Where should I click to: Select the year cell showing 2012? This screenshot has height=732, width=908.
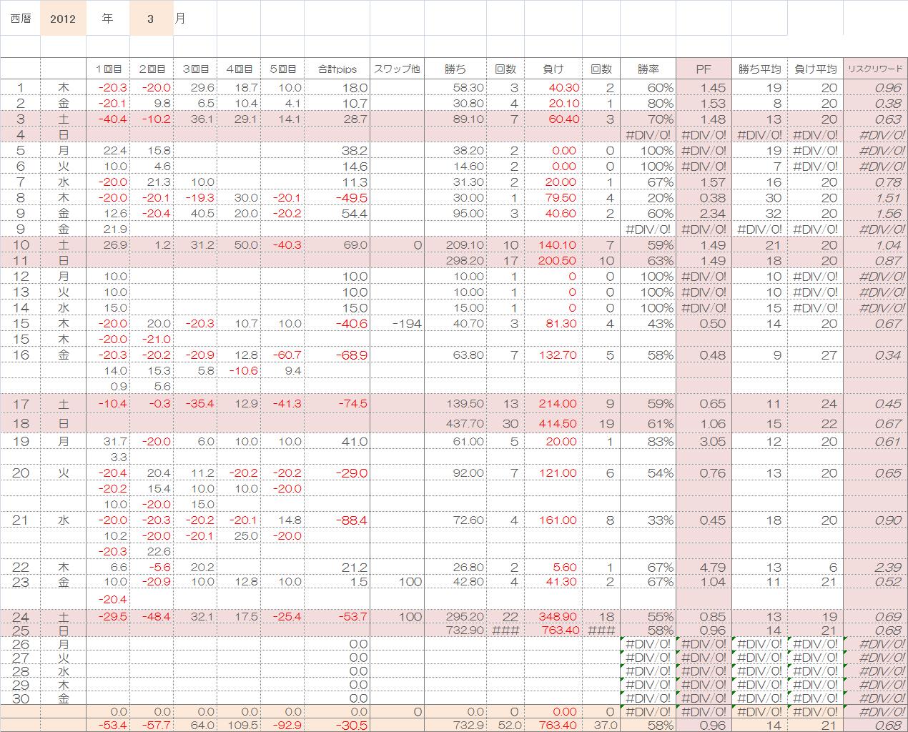[x=63, y=18]
